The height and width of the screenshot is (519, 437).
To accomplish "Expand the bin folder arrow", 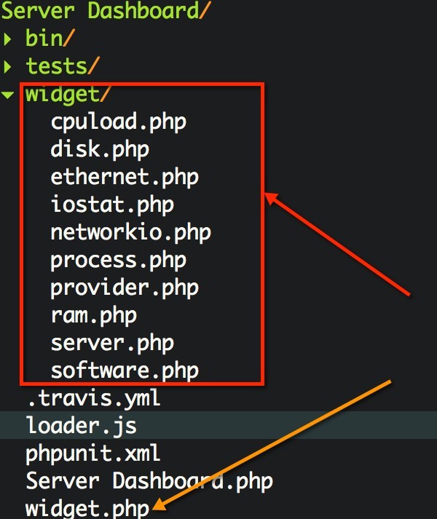I will click(7, 39).
